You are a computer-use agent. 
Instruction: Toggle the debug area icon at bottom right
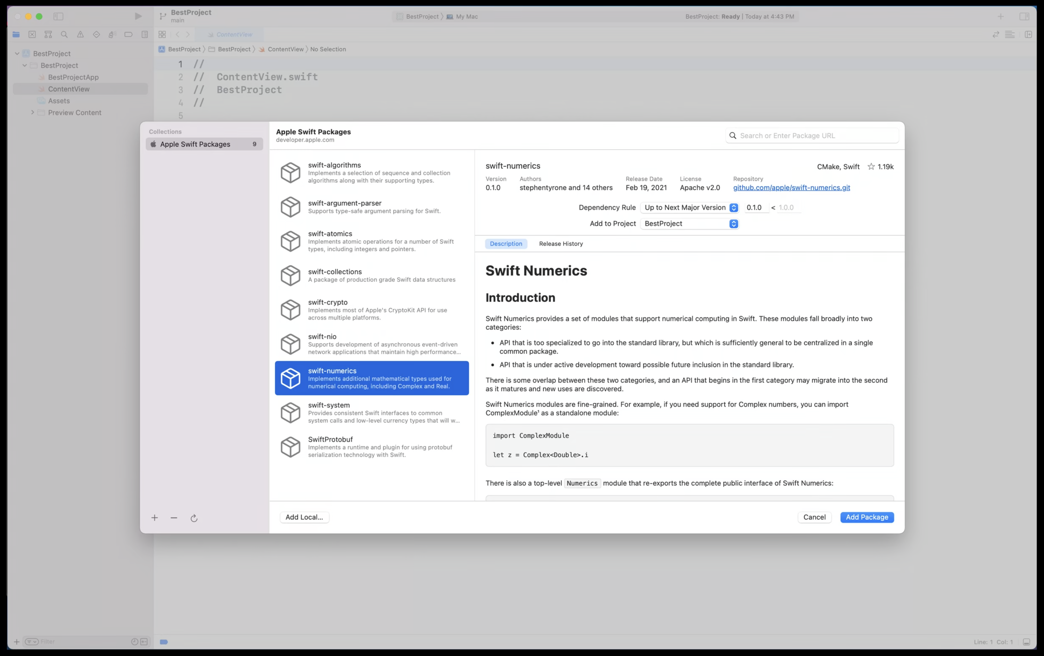coord(1026,642)
